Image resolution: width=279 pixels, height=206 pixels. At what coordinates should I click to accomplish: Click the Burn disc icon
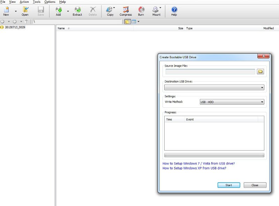click(x=141, y=11)
